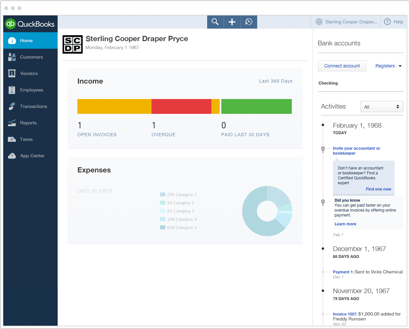
Task: Click the OVERDUE label
Action: click(163, 135)
